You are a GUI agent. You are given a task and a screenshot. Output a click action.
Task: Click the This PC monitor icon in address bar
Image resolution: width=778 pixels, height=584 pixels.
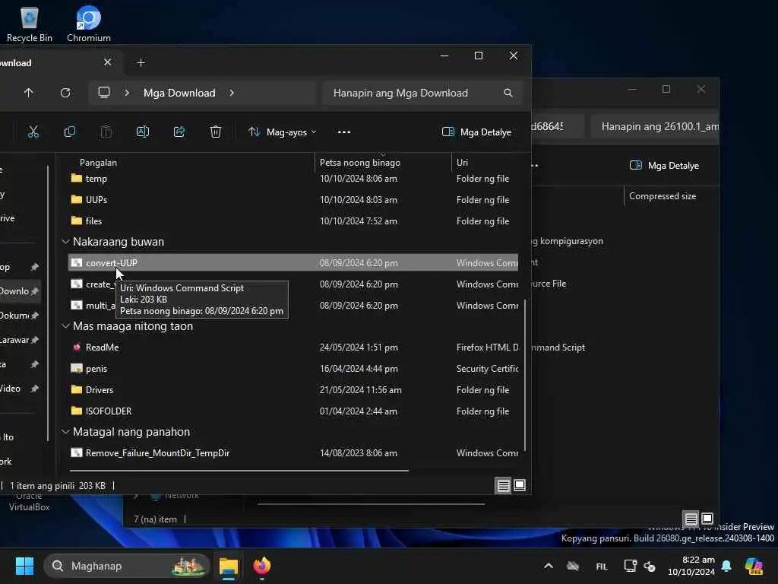click(104, 93)
